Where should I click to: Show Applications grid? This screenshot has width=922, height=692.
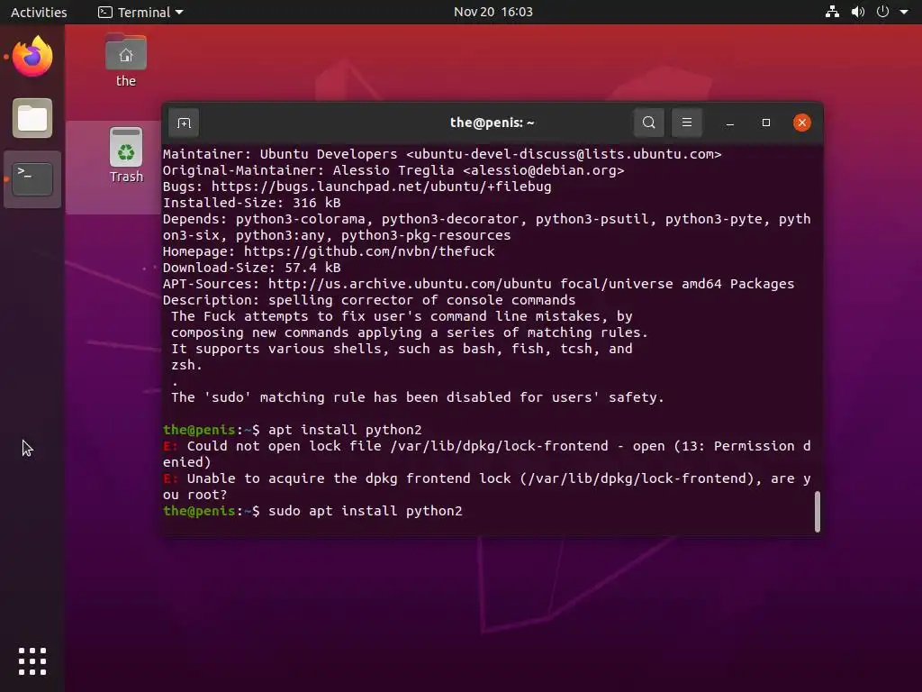click(32, 661)
